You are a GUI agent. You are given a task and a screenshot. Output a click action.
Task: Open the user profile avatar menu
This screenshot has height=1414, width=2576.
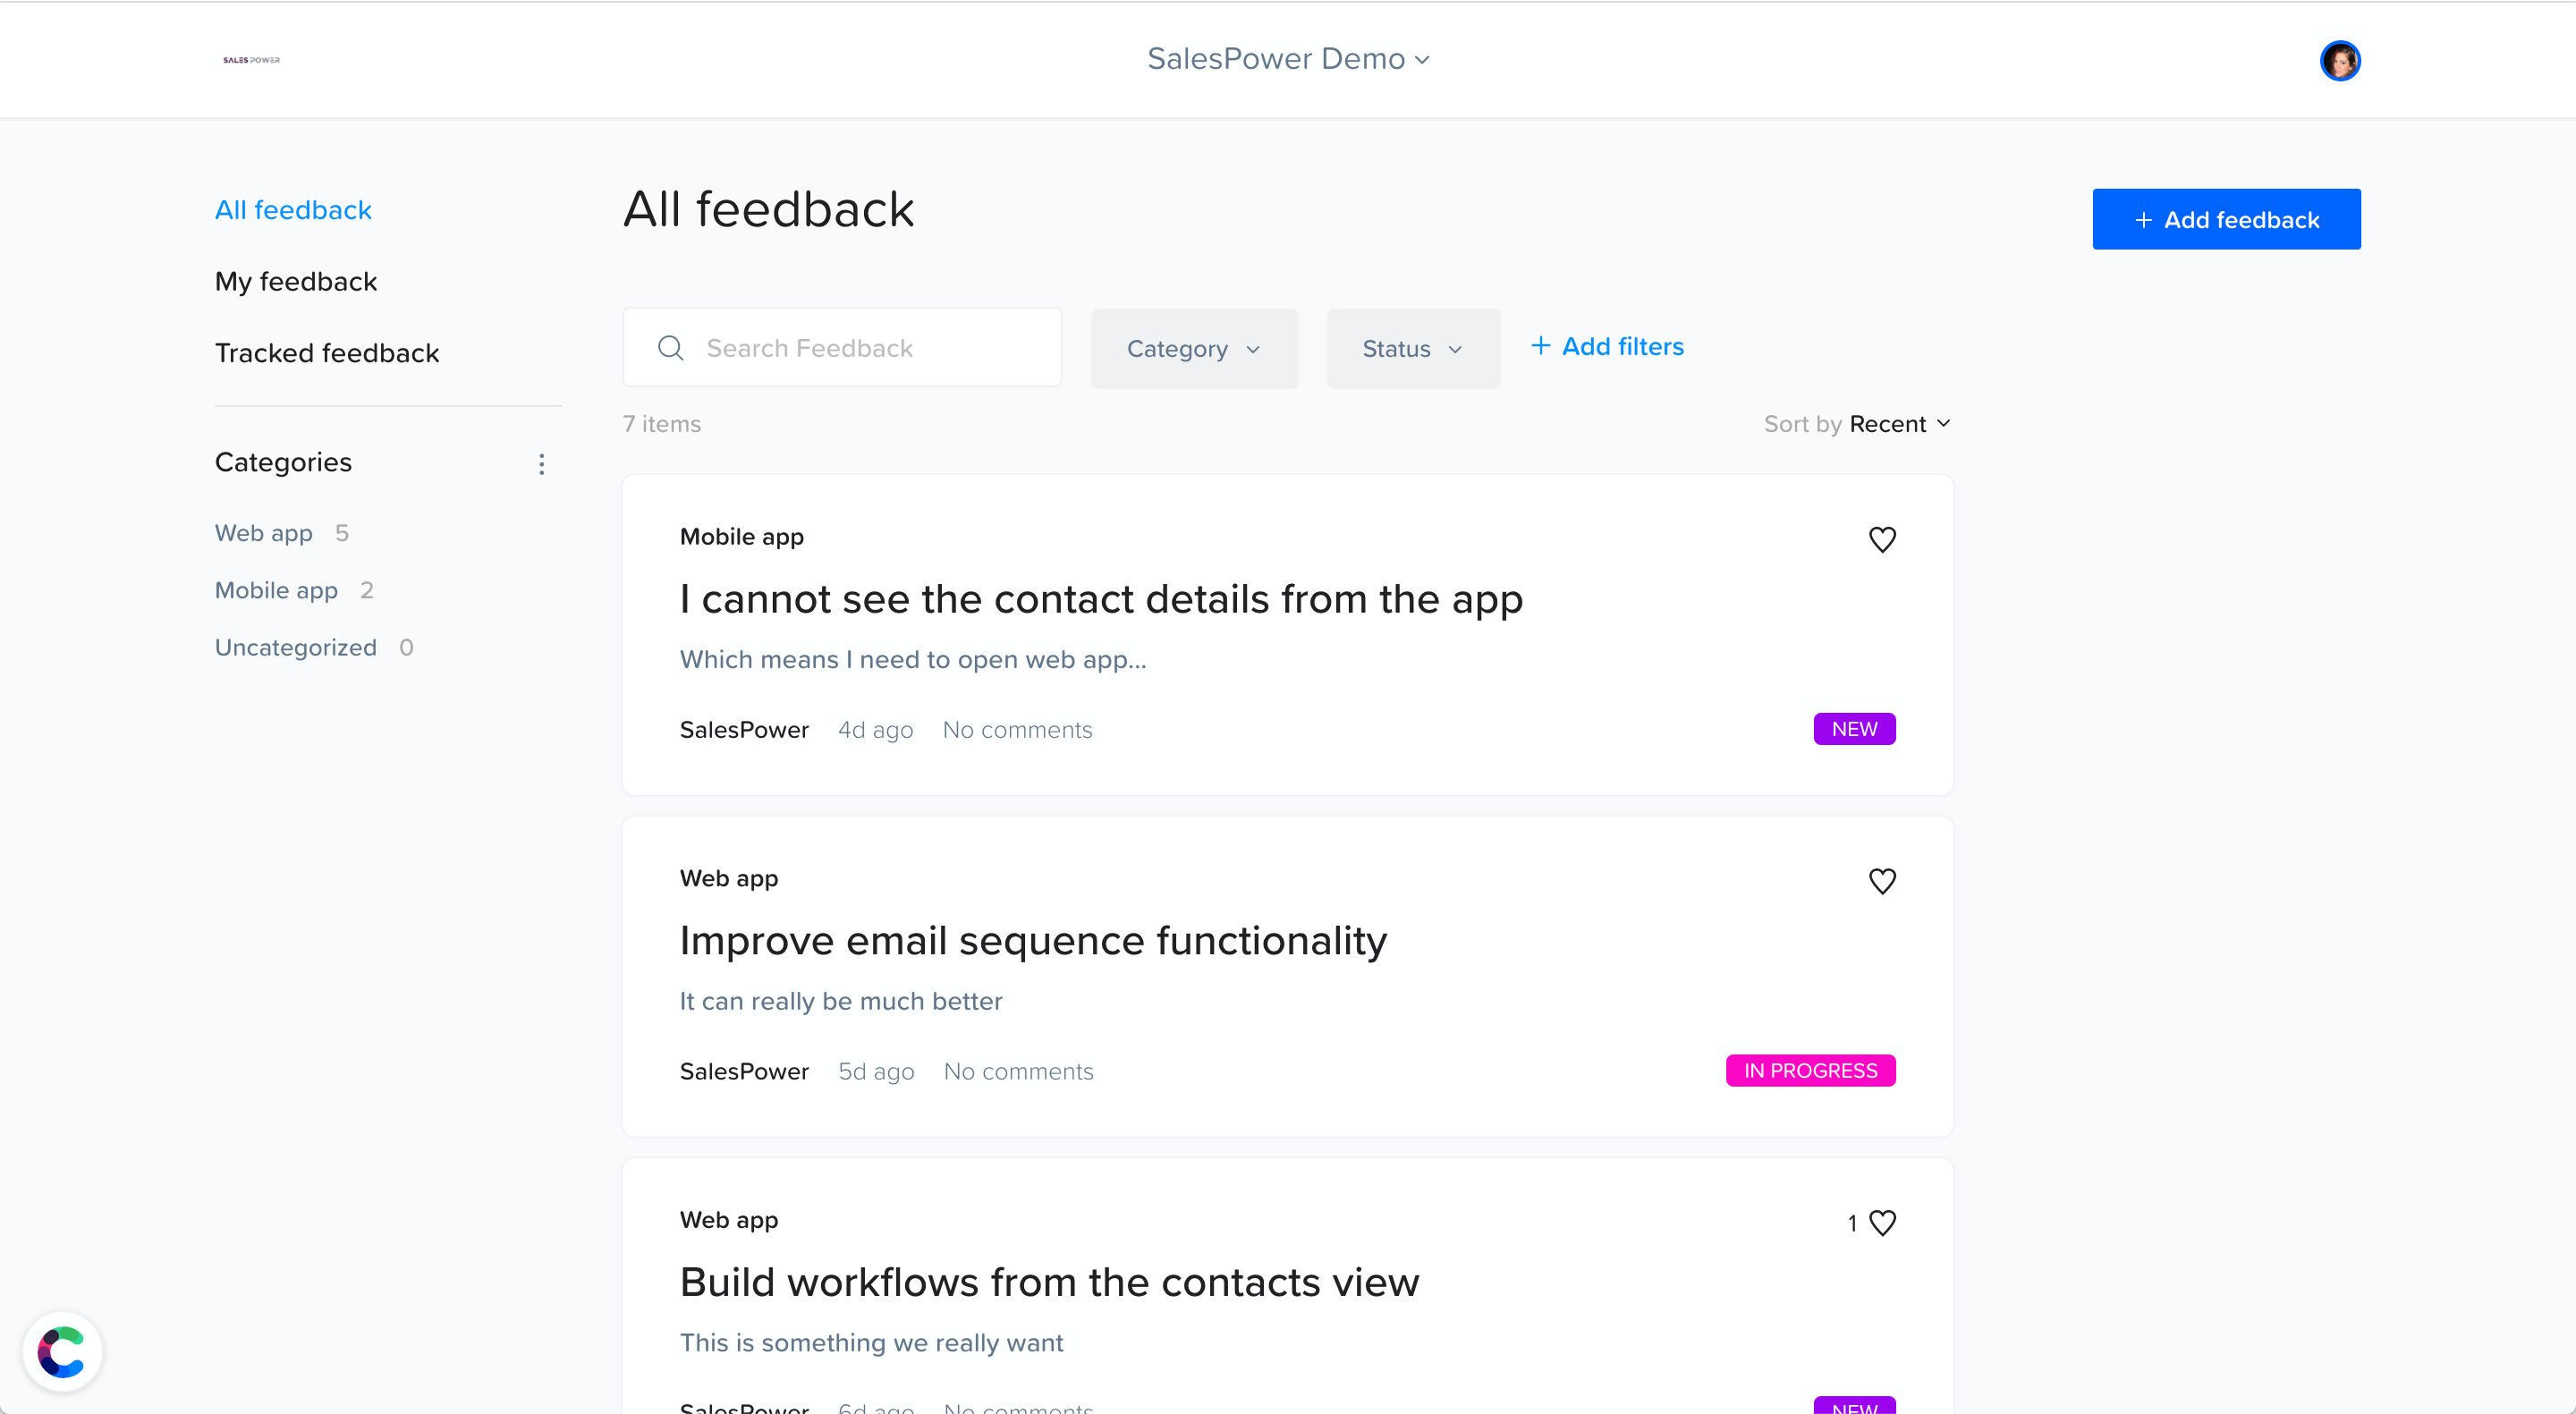point(2339,60)
